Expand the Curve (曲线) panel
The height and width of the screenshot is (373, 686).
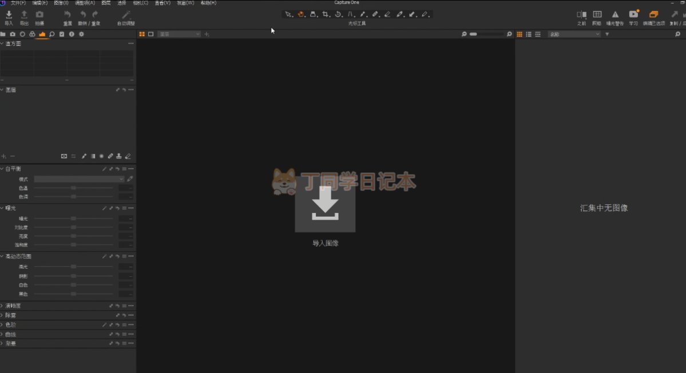(x=2, y=334)
